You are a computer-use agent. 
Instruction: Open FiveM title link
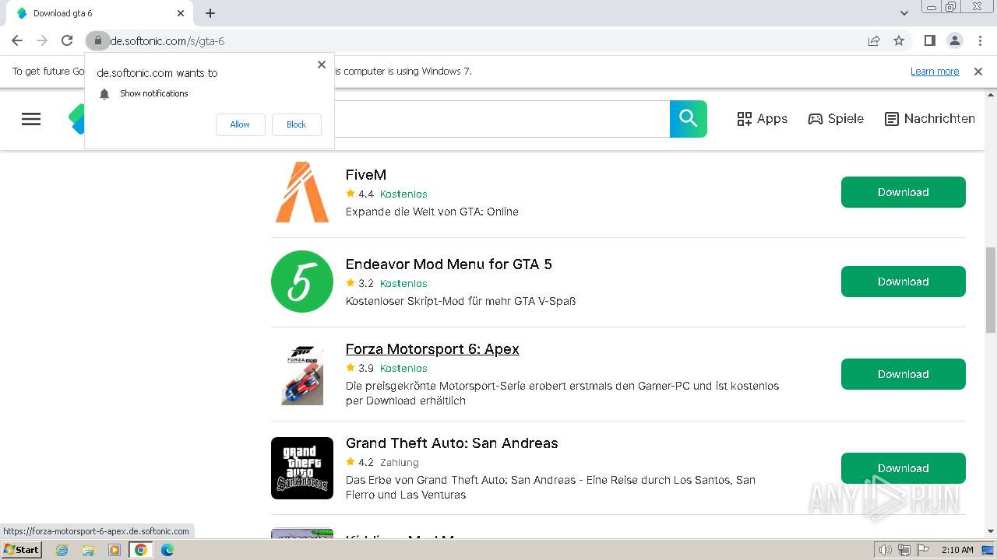(x=366, y=175)
